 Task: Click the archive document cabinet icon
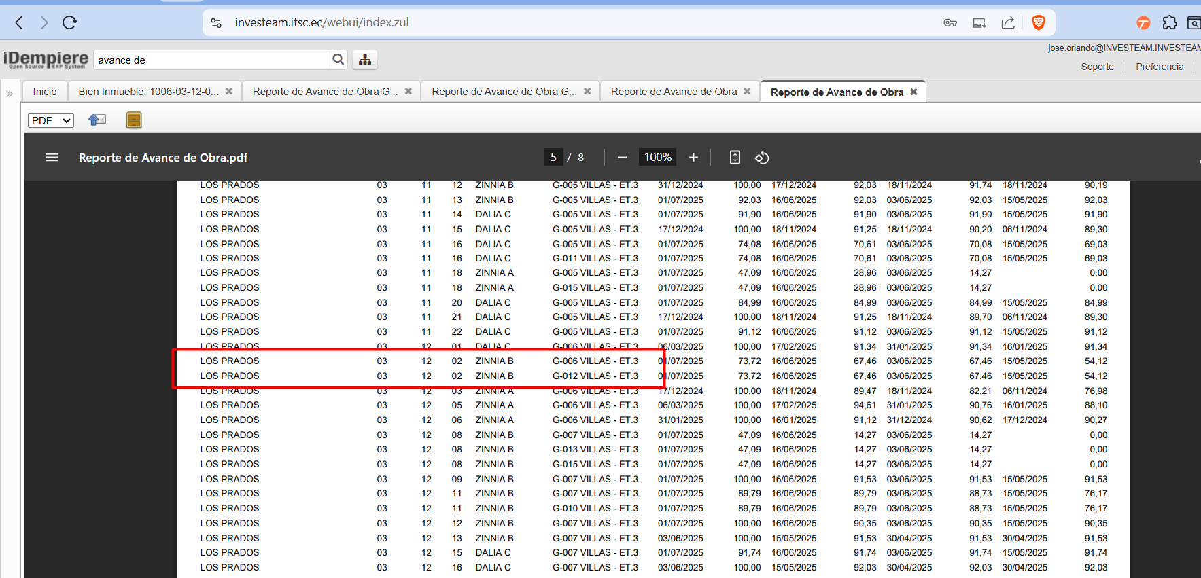tap(134, 120)
